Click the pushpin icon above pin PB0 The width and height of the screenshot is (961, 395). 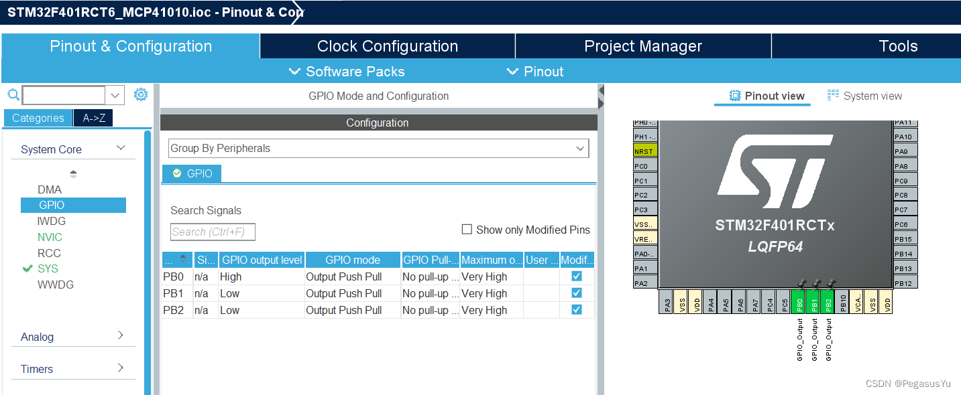(801, 284)
